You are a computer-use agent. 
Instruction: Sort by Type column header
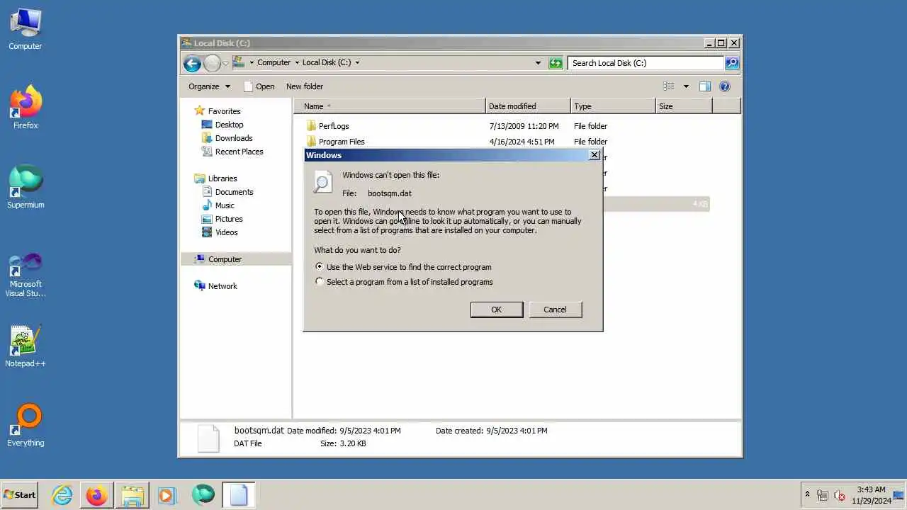[613, 106]
